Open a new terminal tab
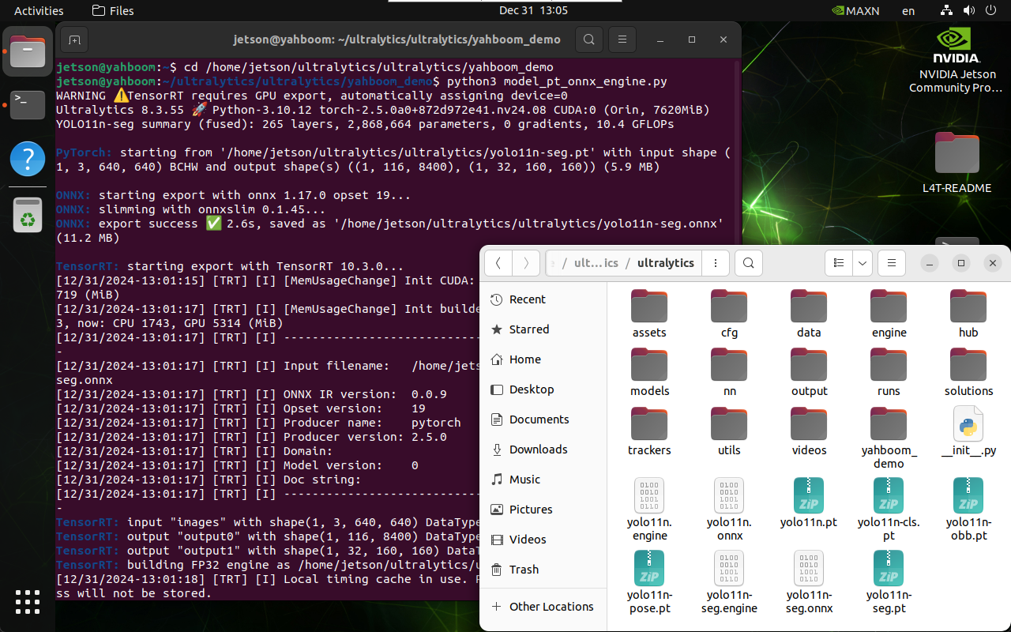 pos(74,39)
